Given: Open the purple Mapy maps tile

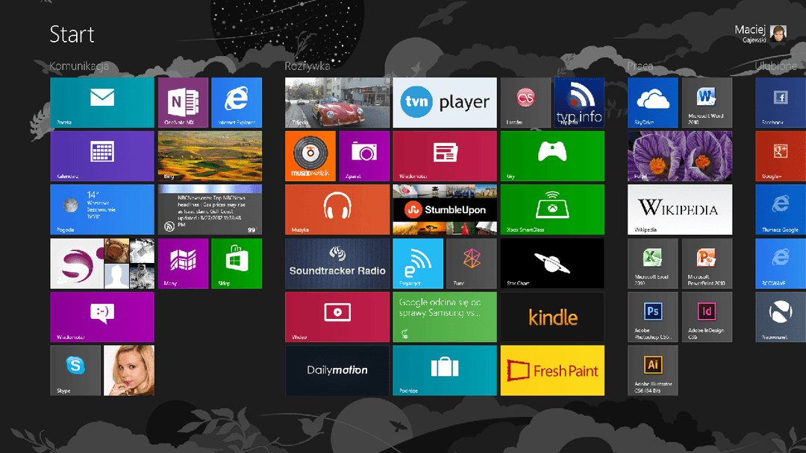Looking at the screenshot, I should [x=183, y=263].
